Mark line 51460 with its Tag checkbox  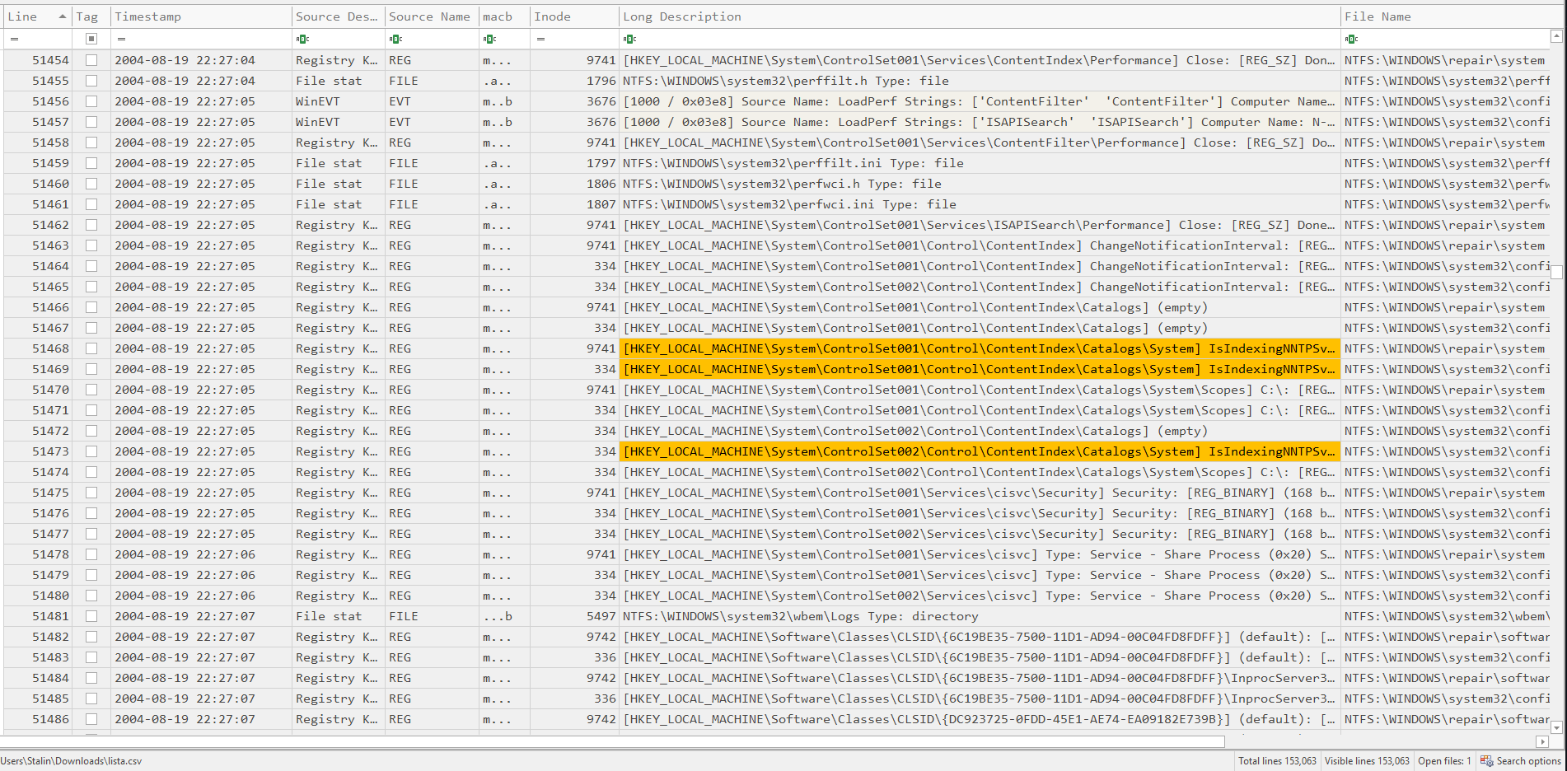click(x=91, y=184)
